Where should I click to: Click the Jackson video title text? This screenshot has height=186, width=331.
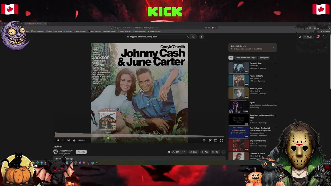pyautogui.click(x=58, y=146)
